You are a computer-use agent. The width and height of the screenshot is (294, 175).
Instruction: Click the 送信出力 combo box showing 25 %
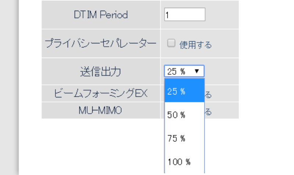pyautogui.click(x=181, y=71)
